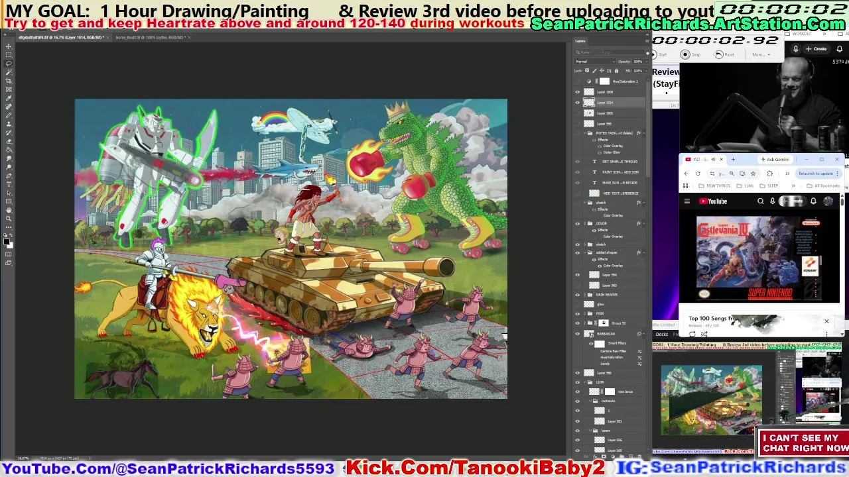
Task: Expand the PIGS group
Action: (585, 313)
